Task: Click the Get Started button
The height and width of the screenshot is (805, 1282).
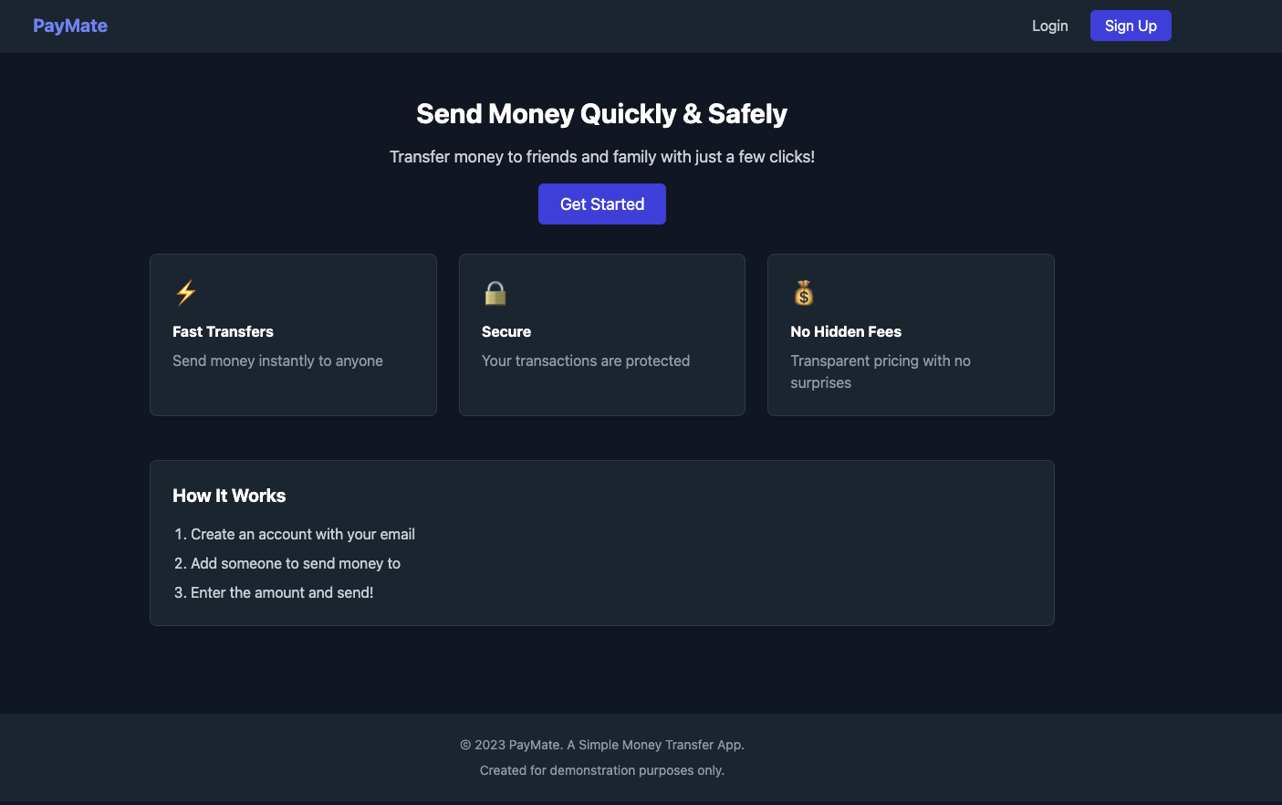Action: [x=601, y=204]
